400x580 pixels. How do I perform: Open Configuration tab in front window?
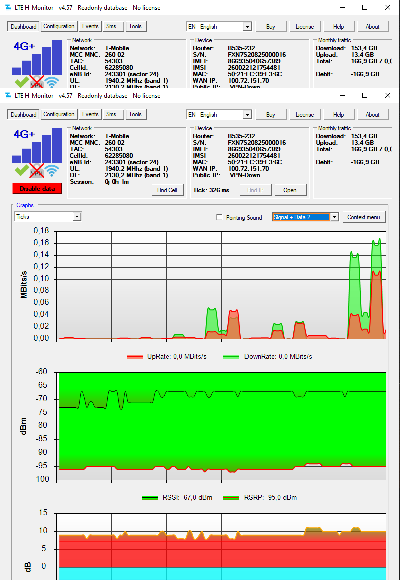pos(59,114)
